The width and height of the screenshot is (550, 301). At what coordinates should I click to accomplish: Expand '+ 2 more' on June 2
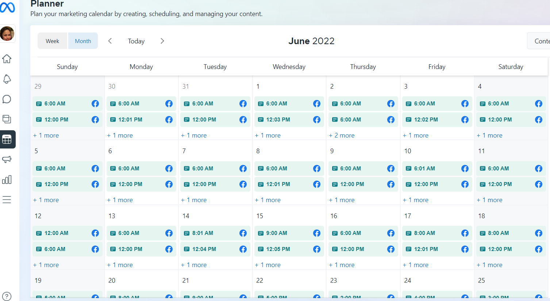point(342,135)
